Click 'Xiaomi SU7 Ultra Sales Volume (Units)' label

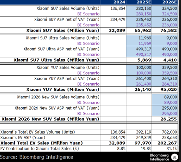tap(62, 38)
